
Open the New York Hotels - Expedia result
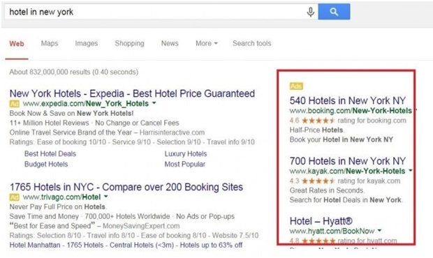pos(132,93)
